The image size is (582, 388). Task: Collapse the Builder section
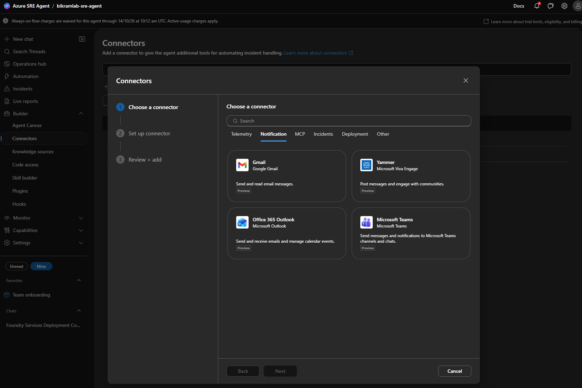pos(81,114)
